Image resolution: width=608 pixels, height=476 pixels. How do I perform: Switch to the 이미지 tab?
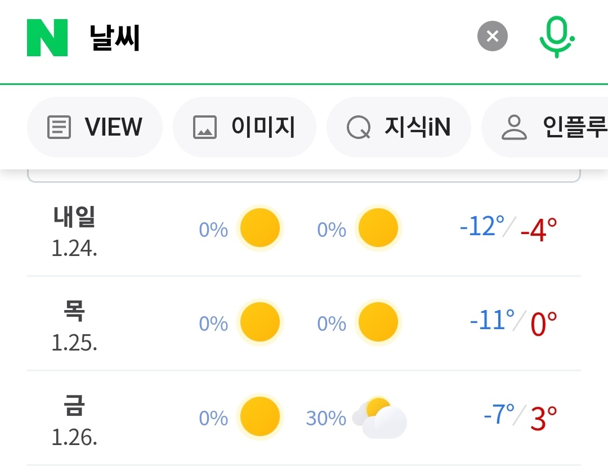click(x=244, y=127)
